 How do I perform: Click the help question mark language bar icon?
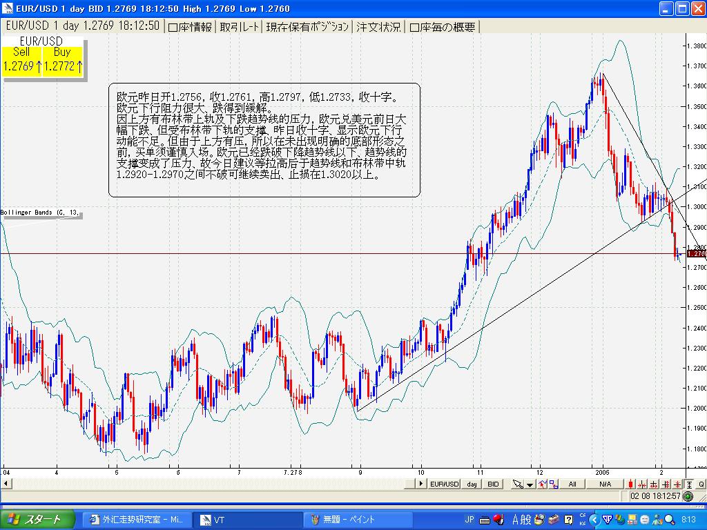569,519
